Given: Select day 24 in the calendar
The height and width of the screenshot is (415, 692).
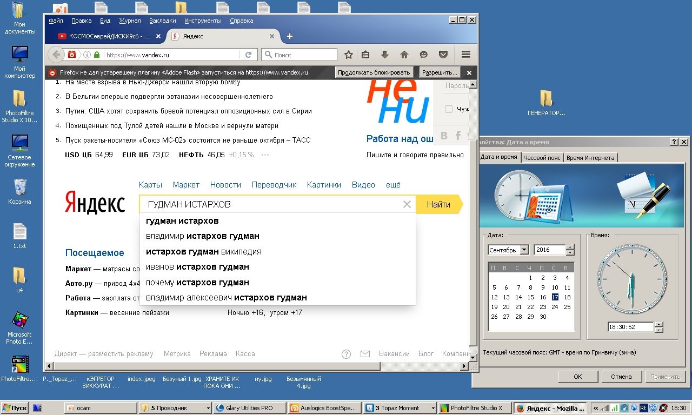Looking at the screenshot, I should 555,307.
